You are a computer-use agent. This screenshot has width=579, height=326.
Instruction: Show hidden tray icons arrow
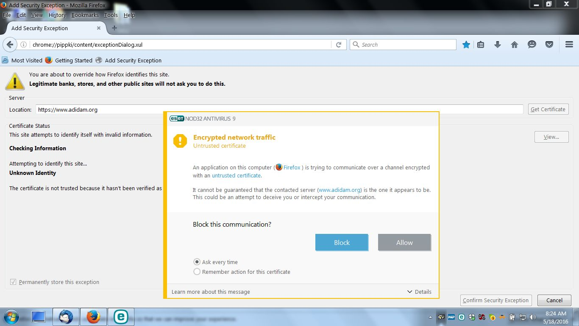431,317
